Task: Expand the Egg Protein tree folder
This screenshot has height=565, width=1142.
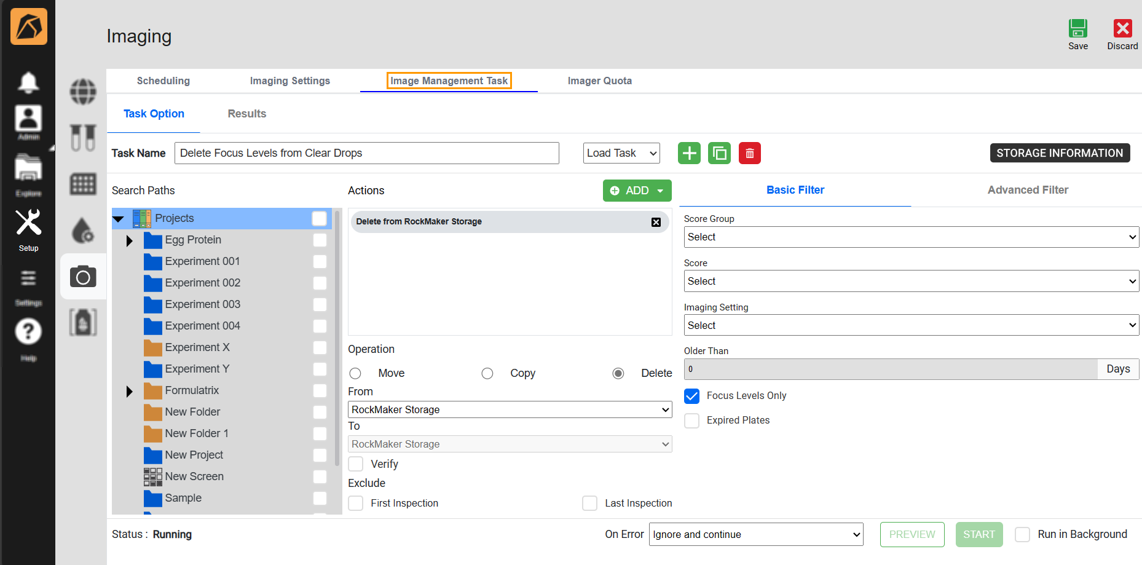Action: pos(129,240)
